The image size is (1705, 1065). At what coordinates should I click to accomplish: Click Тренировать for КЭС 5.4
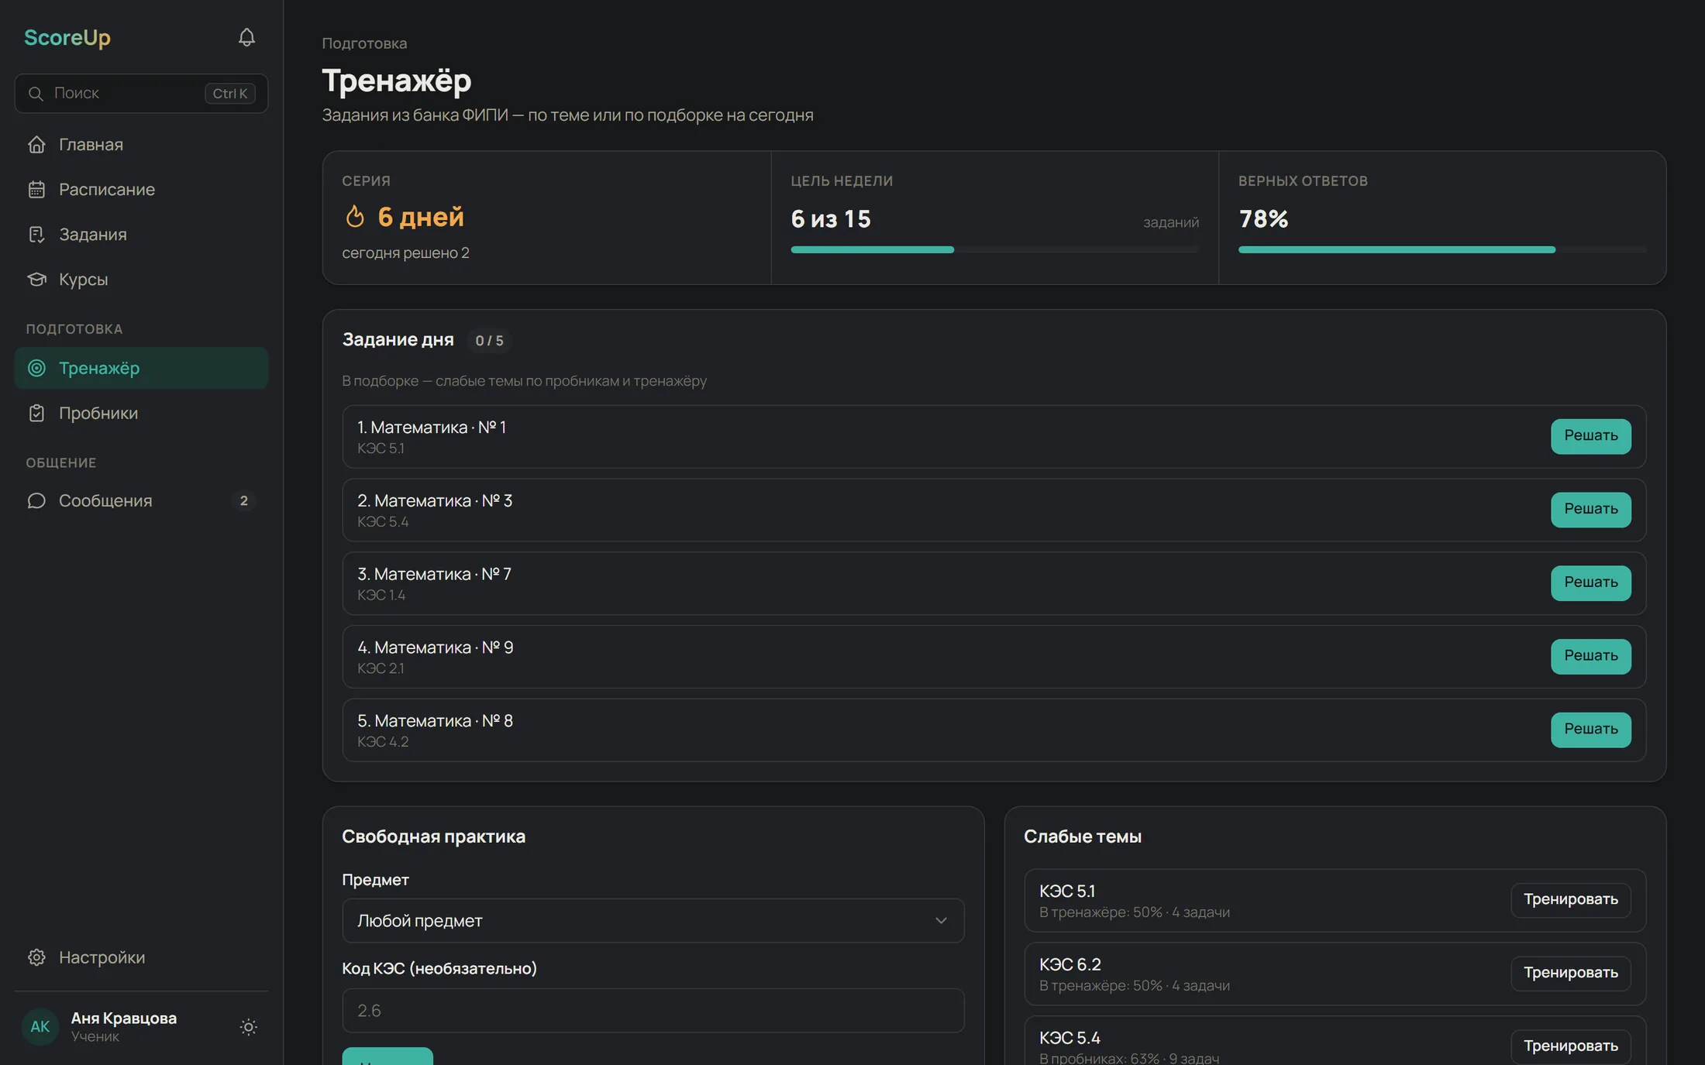tap(1570, 1046)
